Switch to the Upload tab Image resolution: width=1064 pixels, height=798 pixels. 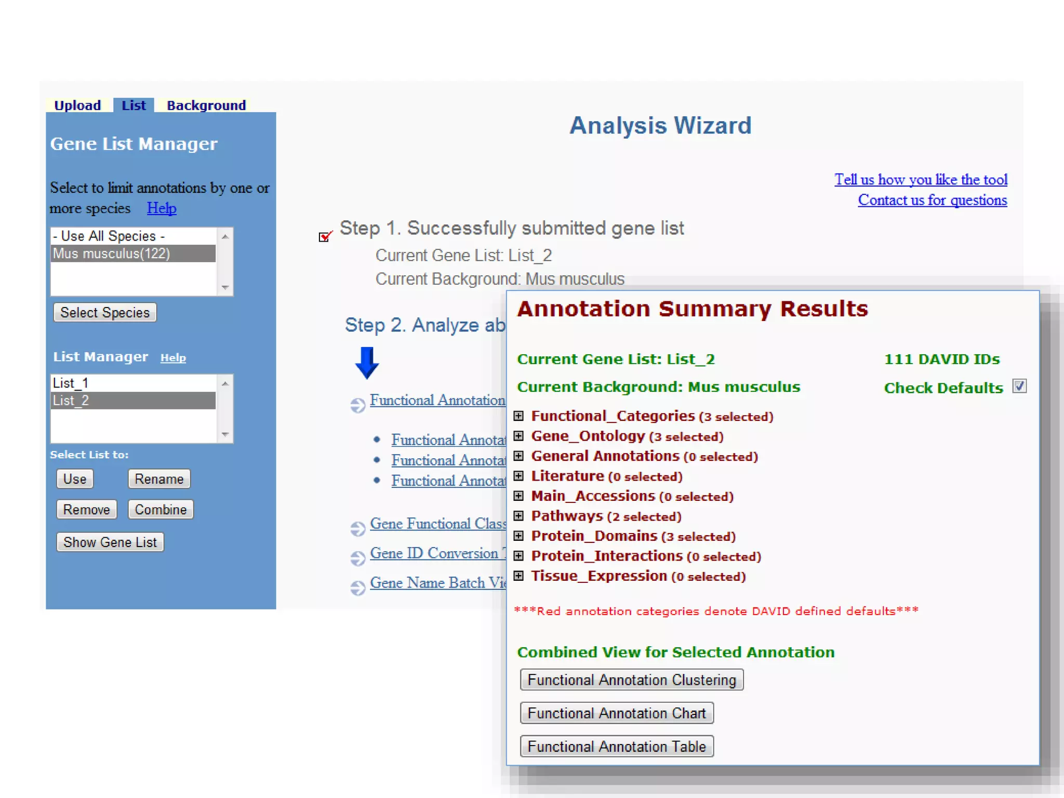(x=77, y=105)
